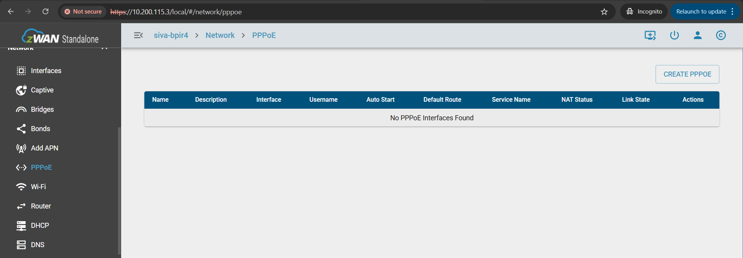Image resolution: width=743 pixels, height=258 pixels.
Task: Select Router in the Network menu
Action: click(41, 206)
